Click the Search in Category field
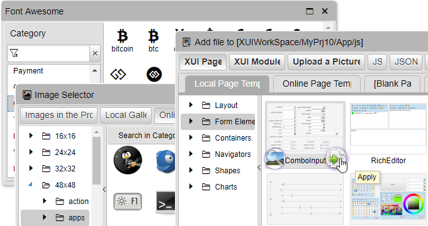This screenshot has width=428, height=226. point(142,136)
